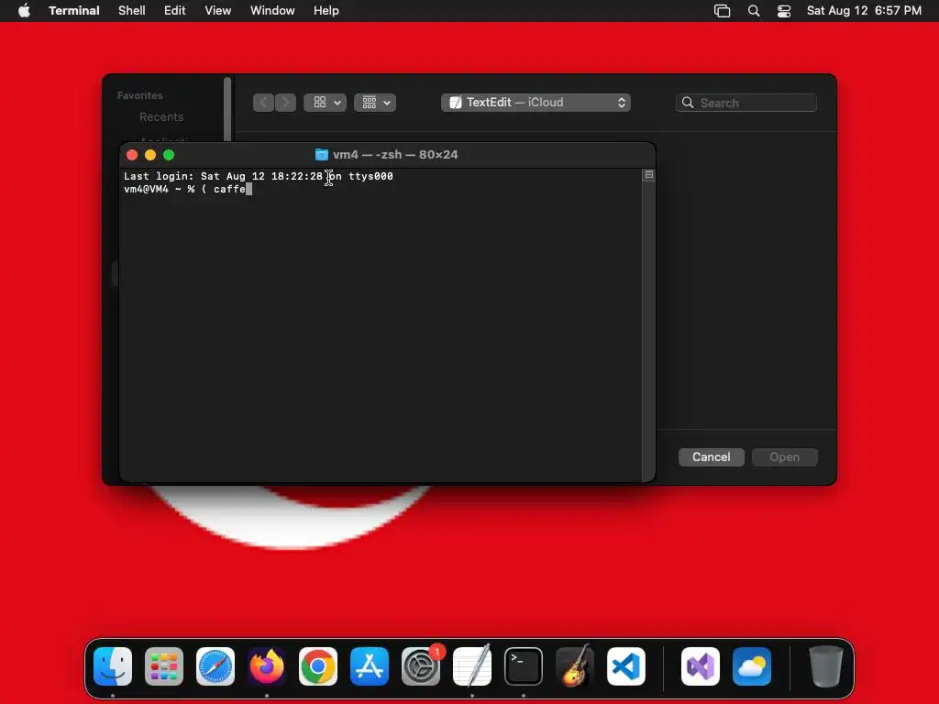939x704 pixels.
Task: Close the Terminal window with red button
Action: click(x=132, y=155)
